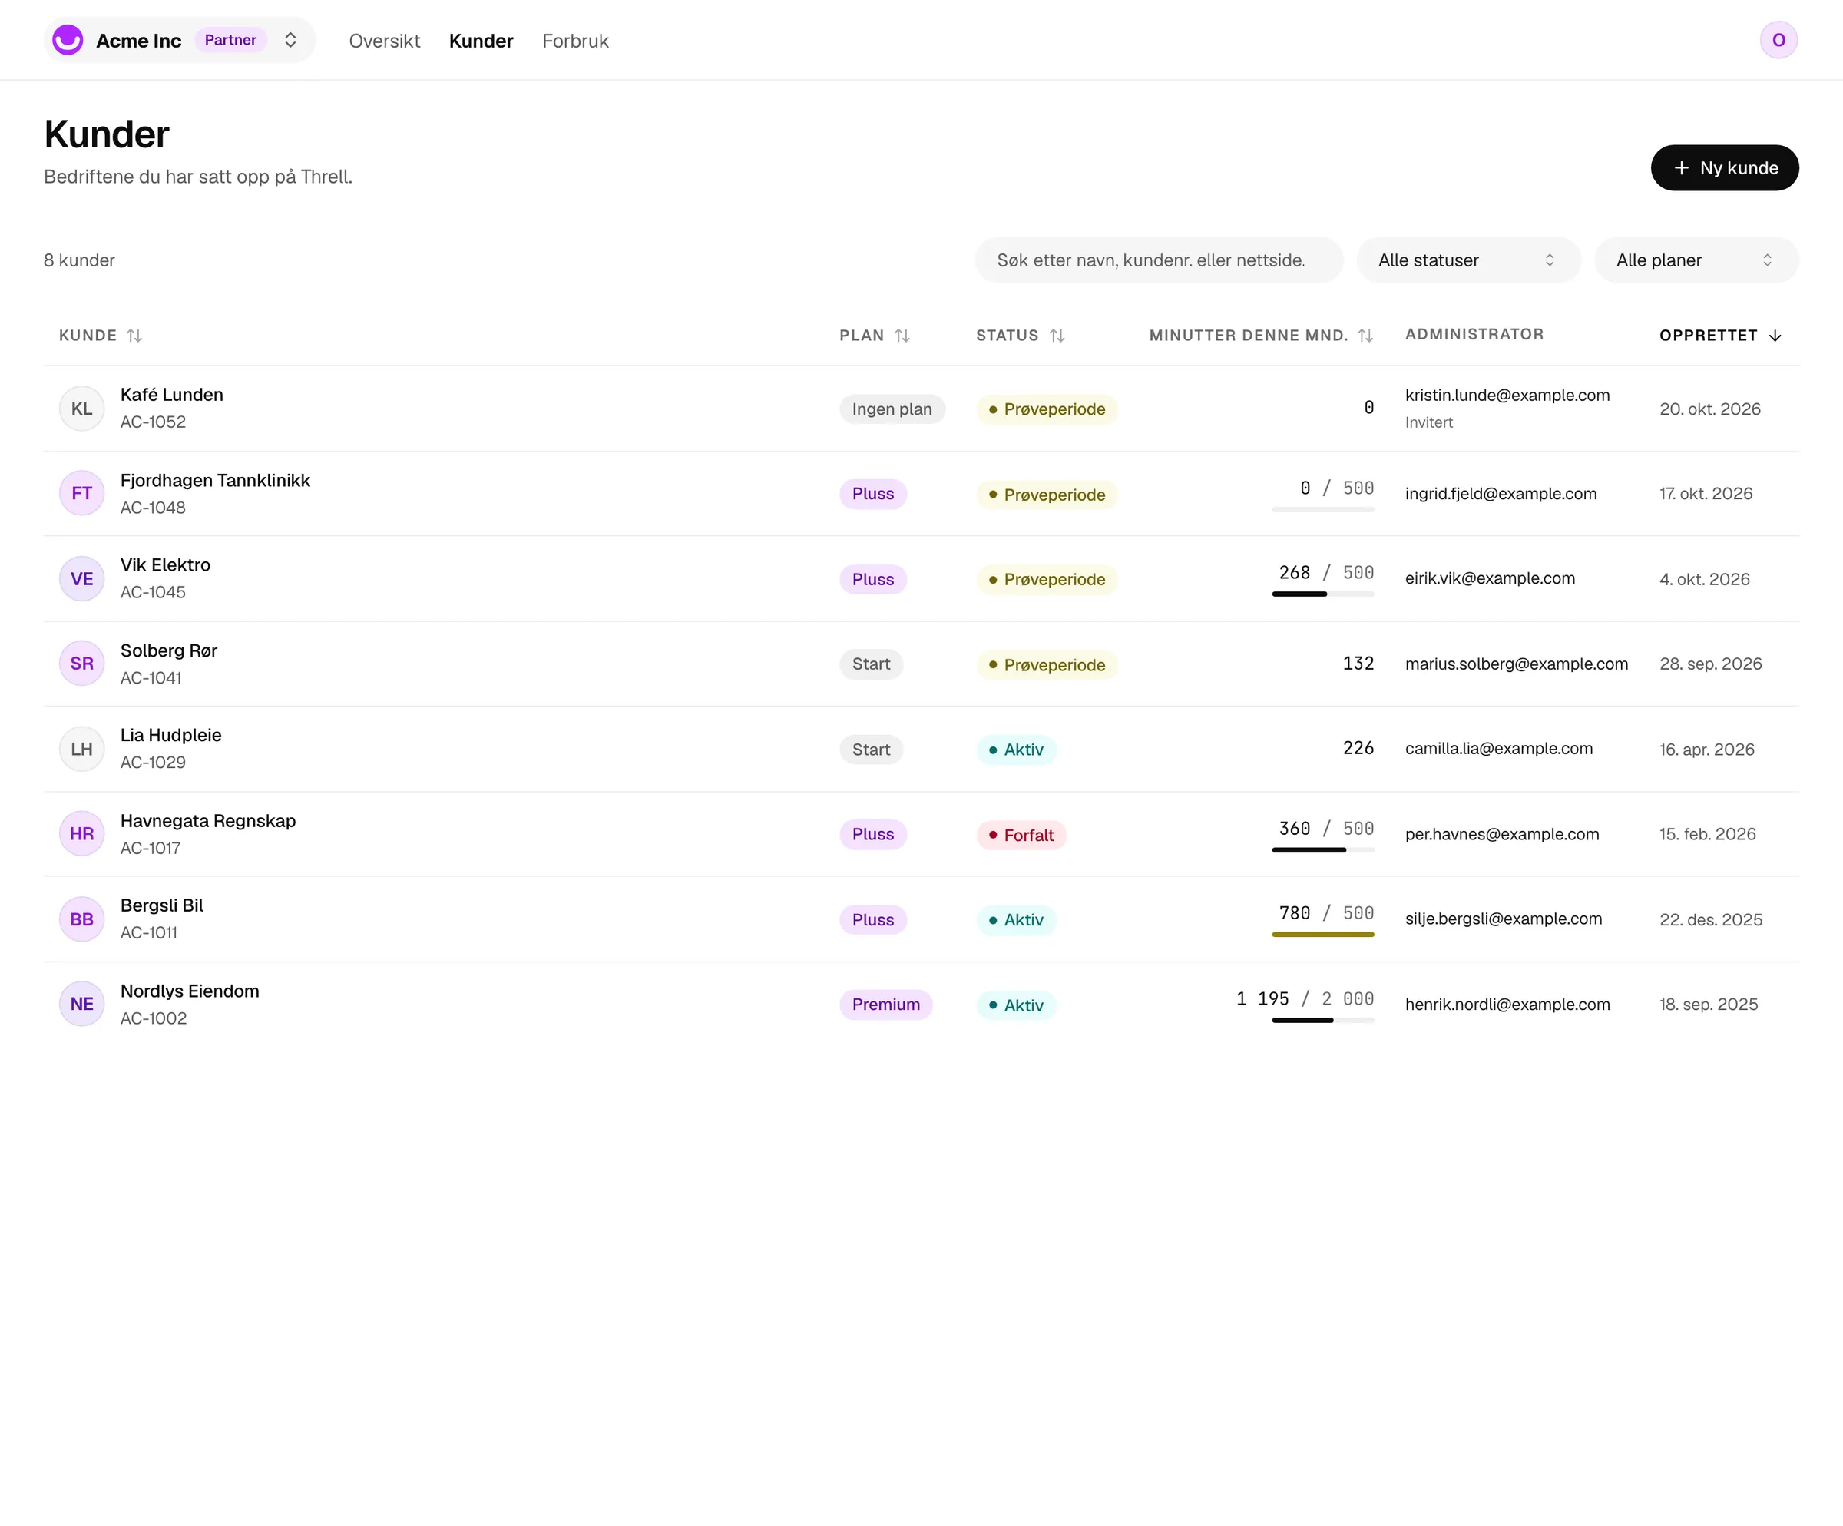The height and width of the screenshot is (1526, 1843).
Task: Click the VE avatar for Vik Elektro
Action: tap(81, 578)
